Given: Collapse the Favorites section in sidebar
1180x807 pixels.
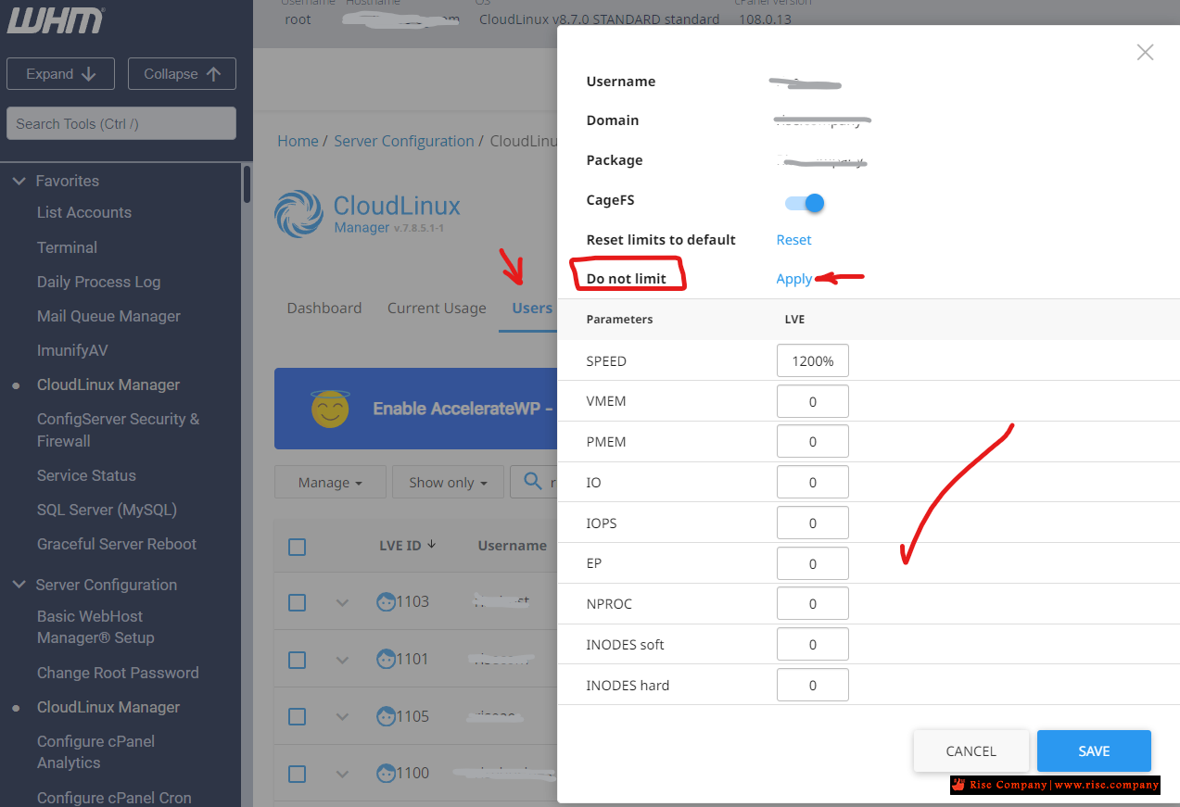Looking at the screenshot, I should click(x=19, y=181).
